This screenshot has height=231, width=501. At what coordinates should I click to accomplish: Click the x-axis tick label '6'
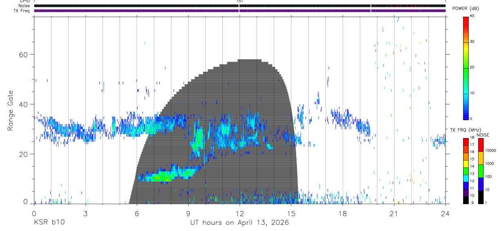coord(137,213)
